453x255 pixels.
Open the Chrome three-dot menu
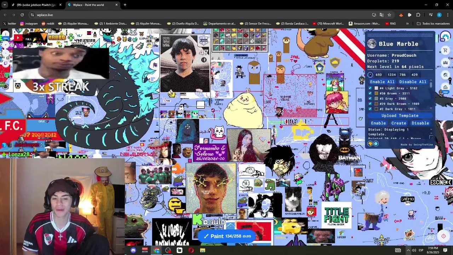click(448, 15)
